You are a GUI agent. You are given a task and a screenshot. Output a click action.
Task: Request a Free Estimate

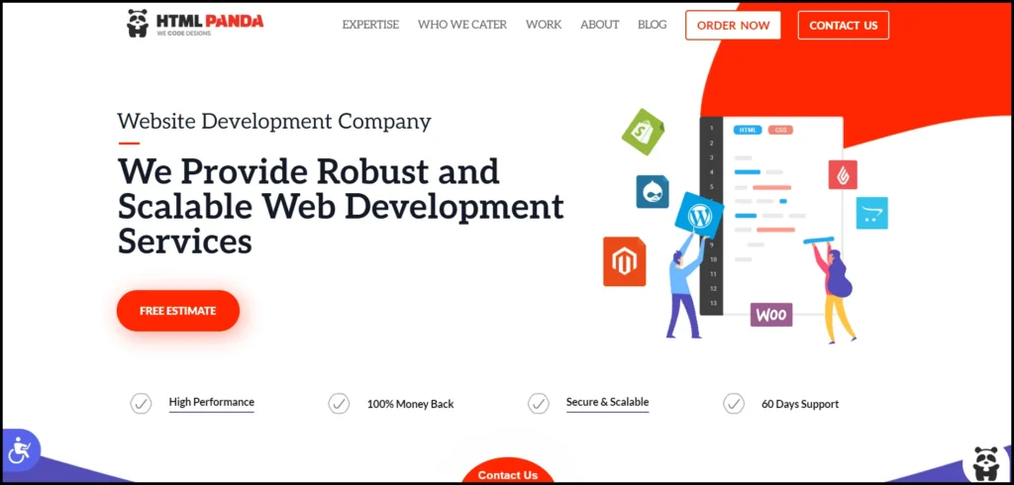(178, 311)
